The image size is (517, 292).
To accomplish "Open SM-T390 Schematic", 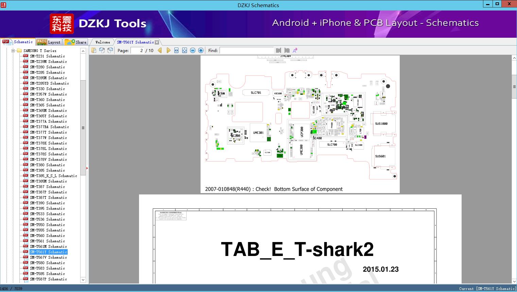I will [x=47, y=203].
